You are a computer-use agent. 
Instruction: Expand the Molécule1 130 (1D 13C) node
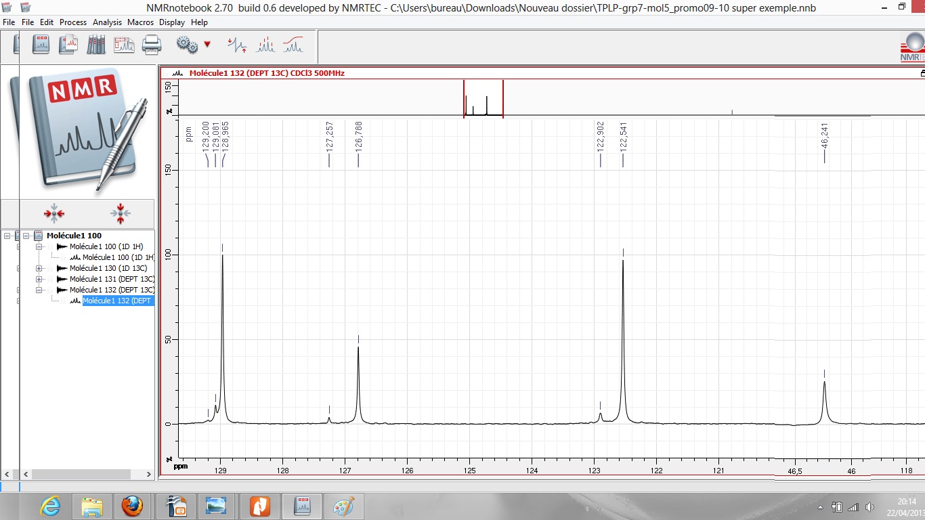(39, 268)
